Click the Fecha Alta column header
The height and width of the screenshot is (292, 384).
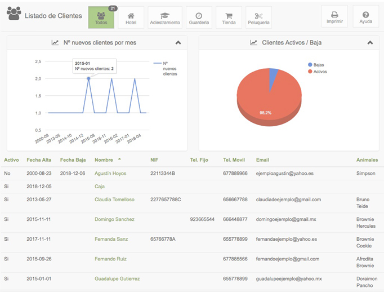[x=39, y=160]
